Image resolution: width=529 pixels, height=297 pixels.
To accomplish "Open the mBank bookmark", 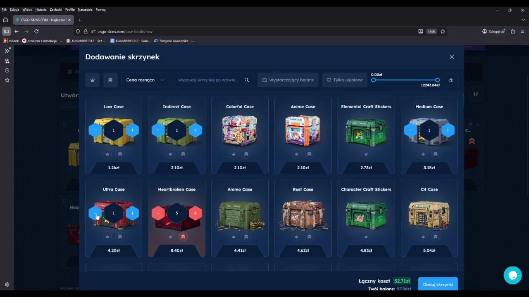I will point(11,41).
